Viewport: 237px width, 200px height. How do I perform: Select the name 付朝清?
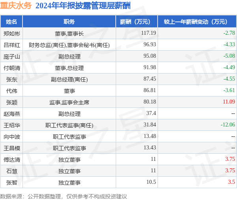[11, 68]
